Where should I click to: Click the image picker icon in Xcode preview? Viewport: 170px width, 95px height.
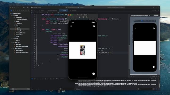(154, 28)
